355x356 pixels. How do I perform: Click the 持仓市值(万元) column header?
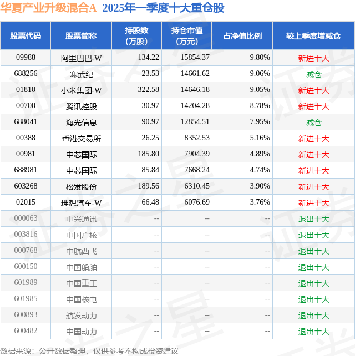(x=187, y=35)
